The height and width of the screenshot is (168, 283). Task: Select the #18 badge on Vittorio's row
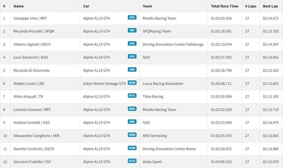132,43
